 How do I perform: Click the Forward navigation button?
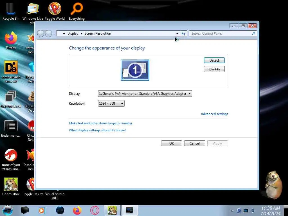point(48,33)
